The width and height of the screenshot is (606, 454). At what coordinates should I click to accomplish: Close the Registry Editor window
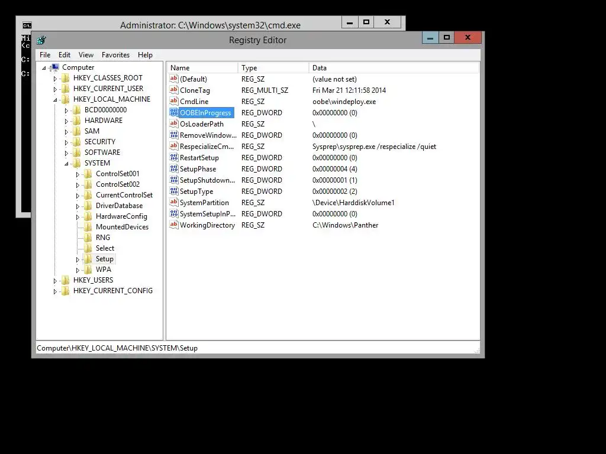468,37
